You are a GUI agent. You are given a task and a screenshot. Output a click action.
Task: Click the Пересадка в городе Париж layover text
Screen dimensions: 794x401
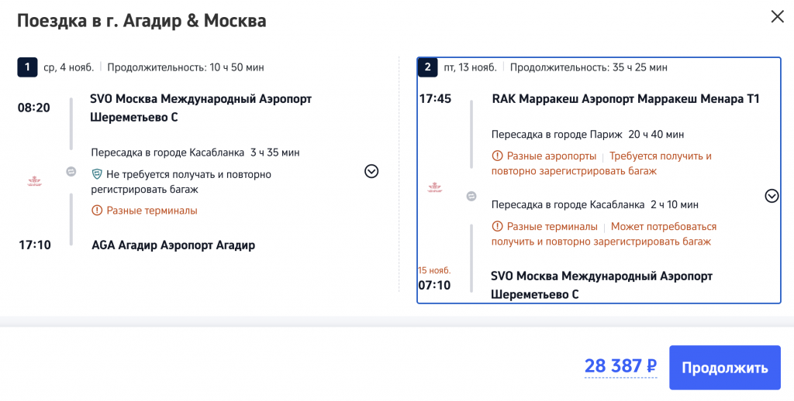coord(588,134)
